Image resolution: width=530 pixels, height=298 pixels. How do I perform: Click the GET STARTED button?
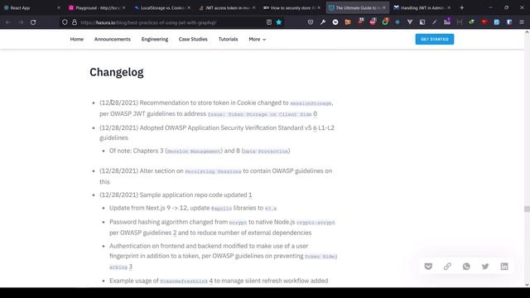tap(434, 39)
